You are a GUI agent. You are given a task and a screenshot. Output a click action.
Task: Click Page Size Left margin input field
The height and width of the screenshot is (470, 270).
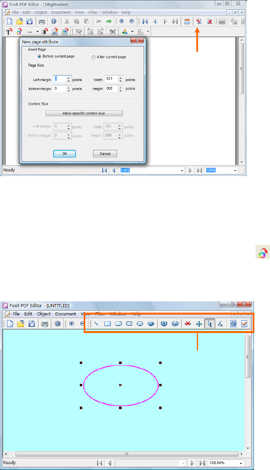60,79
